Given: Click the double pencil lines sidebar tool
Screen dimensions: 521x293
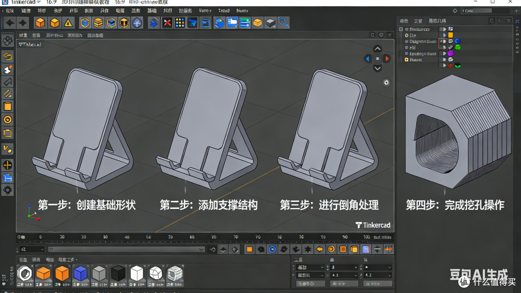Looking at the screenshot, I should [8, 94].
